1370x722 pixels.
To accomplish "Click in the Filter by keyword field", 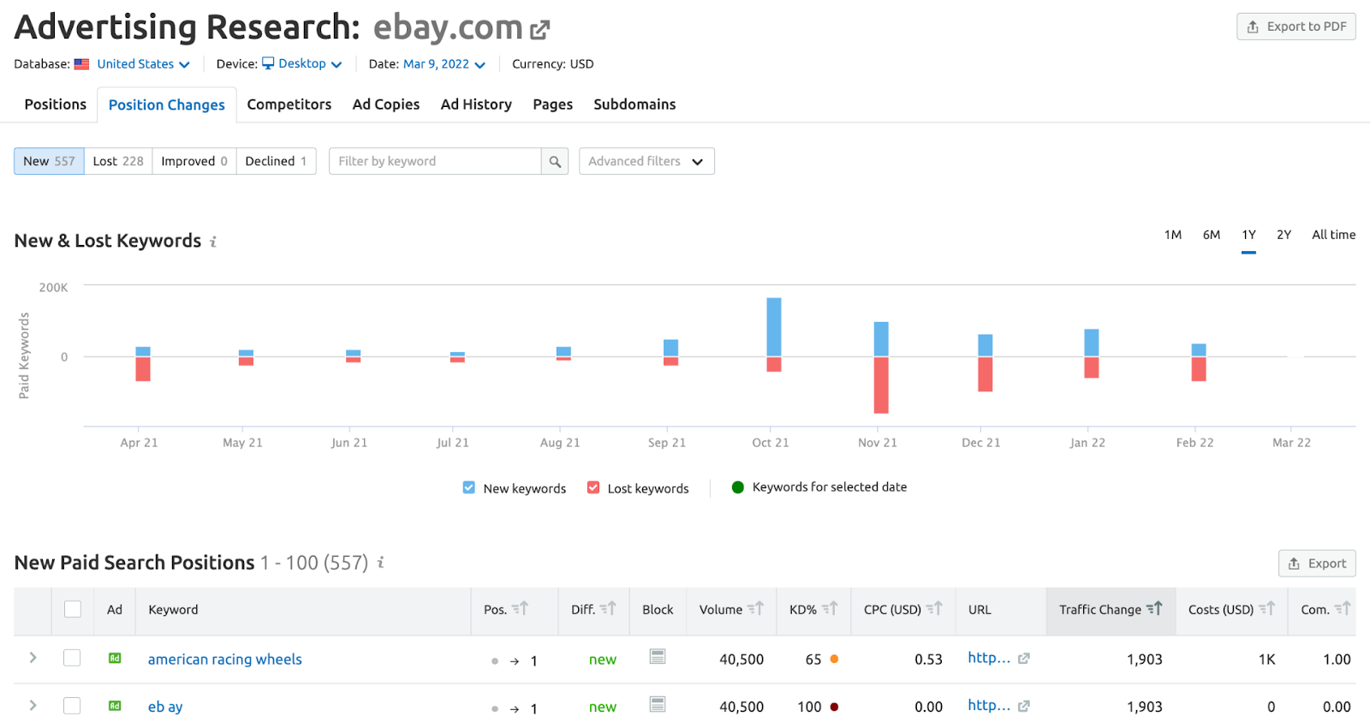I will coord(435,161).
